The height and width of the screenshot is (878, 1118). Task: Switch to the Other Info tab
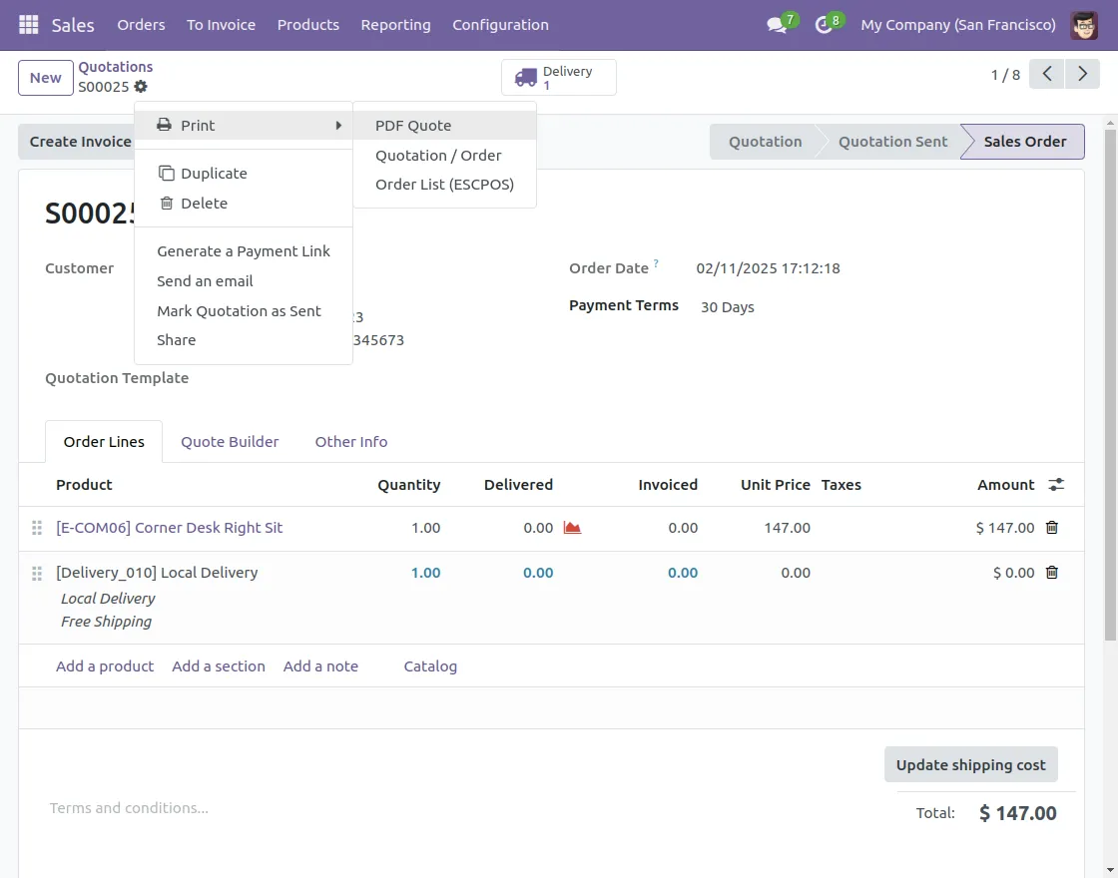[350, 442]
